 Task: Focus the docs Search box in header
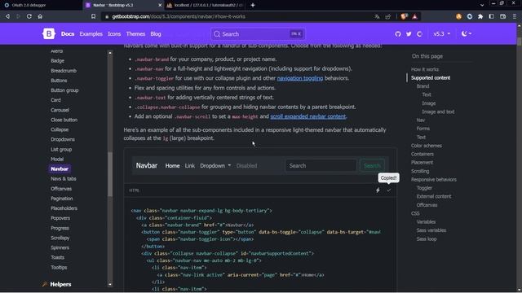[258, 34]
